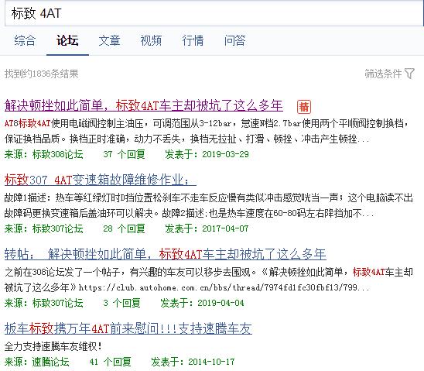Screen dimensions: 424x371
Task: Click date 发表于: 2019-04-04
Action: point(202,303)
